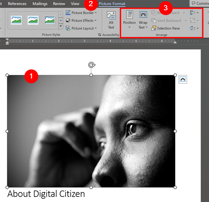209x202 pixels.
Task: Click the right indent marker on ruler
Action: [x=175, y=42]
